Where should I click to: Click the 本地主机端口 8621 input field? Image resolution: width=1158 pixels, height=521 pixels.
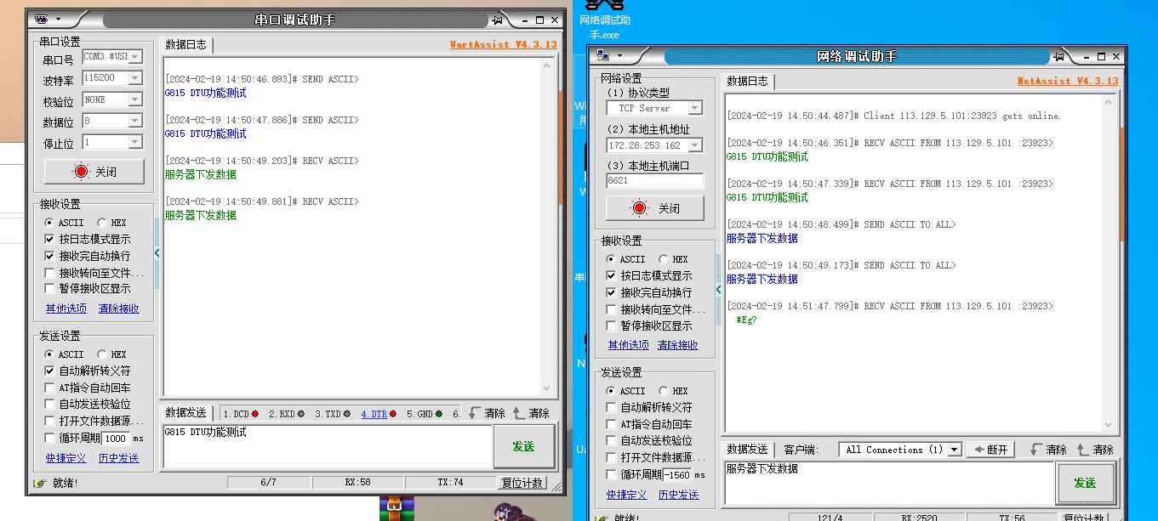(654, 181)
